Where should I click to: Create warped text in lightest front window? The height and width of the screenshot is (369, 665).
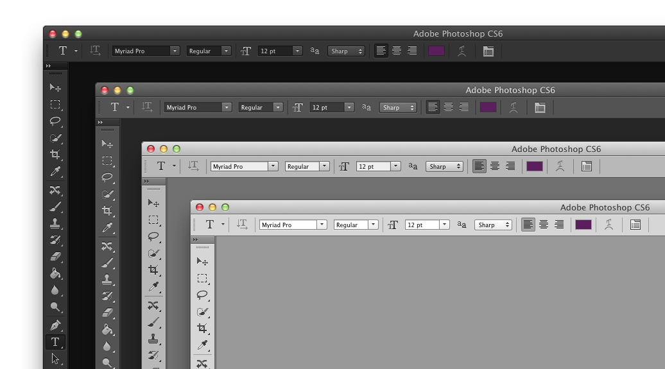609,225
